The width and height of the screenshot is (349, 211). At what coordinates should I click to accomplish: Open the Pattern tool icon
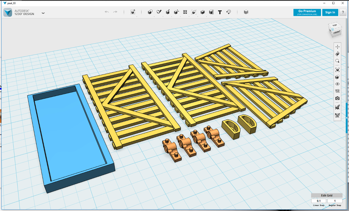pyautogui.click(x=185, y=12)
